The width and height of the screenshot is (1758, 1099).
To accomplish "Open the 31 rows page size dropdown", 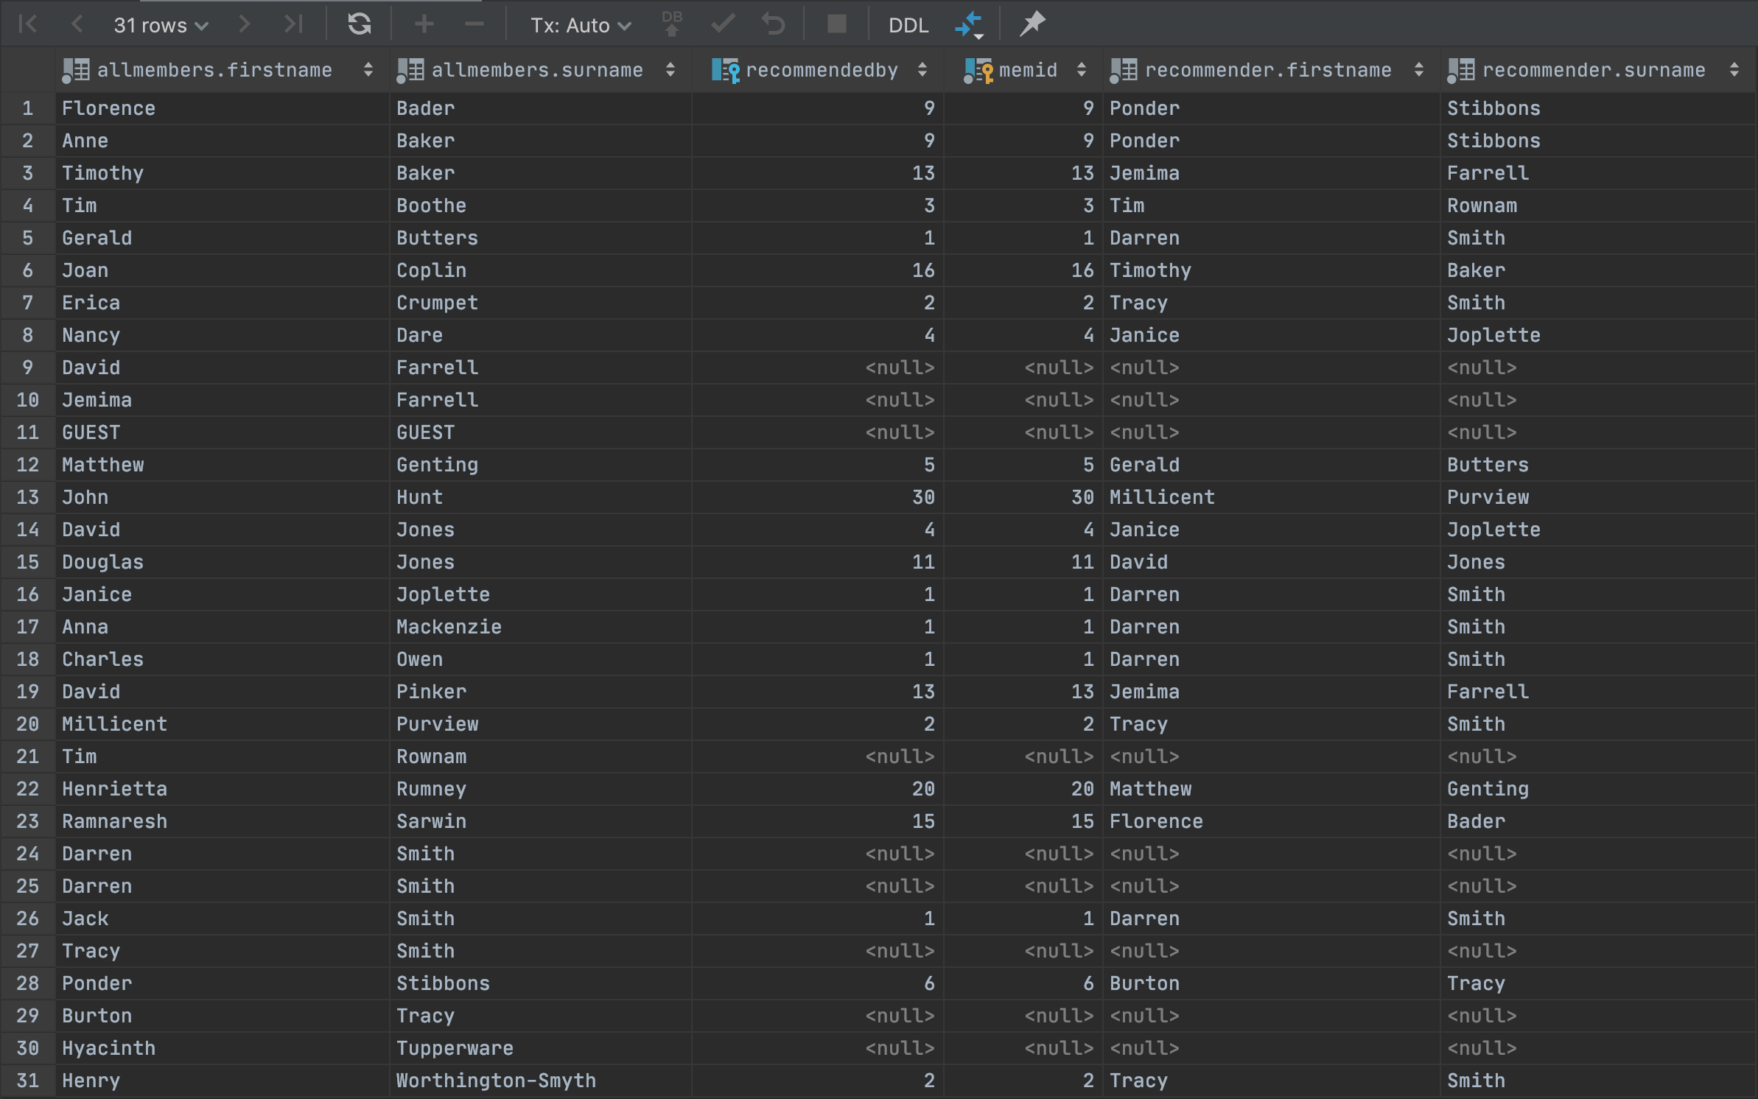I will click(x=161, y=25).
